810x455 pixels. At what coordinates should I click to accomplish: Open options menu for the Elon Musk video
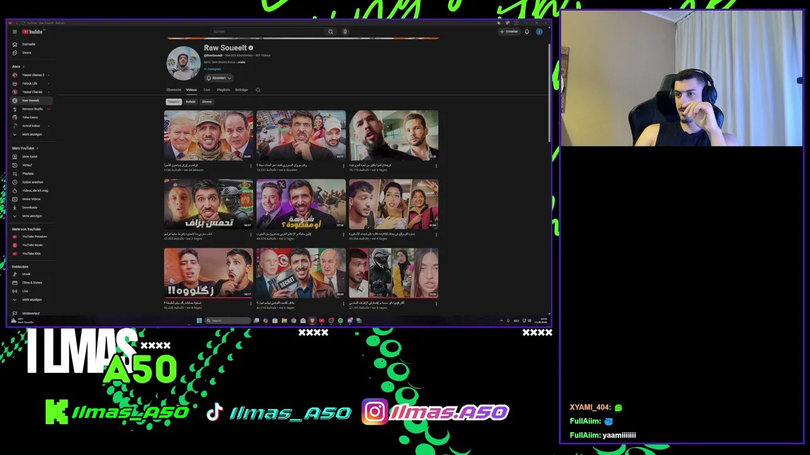[x=343, y=234]
